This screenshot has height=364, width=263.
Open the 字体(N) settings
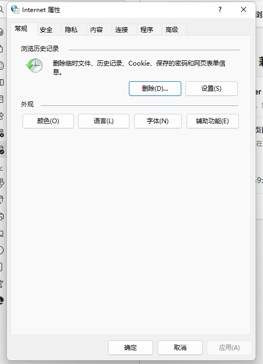(158, 121)
